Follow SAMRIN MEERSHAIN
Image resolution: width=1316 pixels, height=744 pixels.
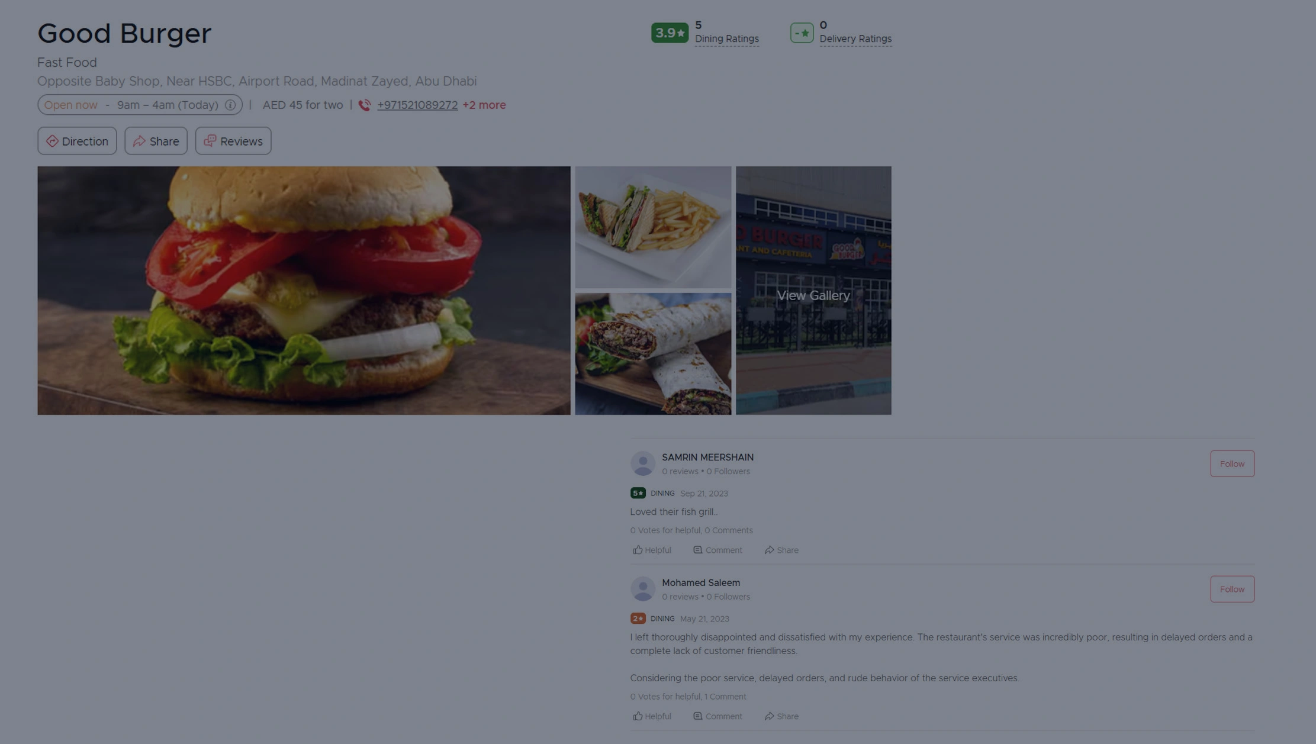(x=1232, y=463)
